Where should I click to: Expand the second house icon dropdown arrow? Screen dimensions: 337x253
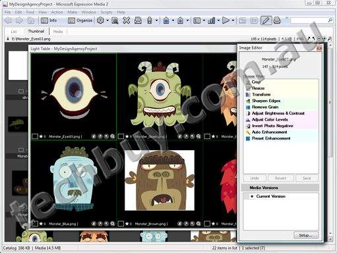(187, 20)
